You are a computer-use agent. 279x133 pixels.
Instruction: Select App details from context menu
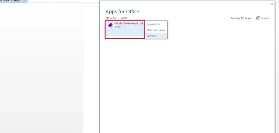153,24
